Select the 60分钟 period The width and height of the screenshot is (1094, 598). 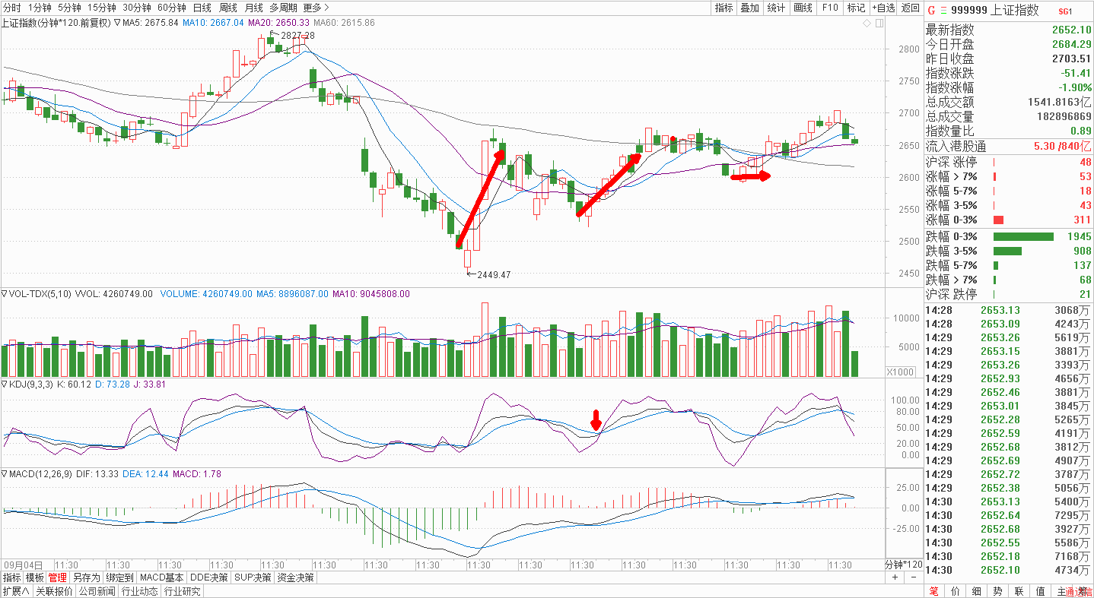pyautogui.click(x=172, y=8)
